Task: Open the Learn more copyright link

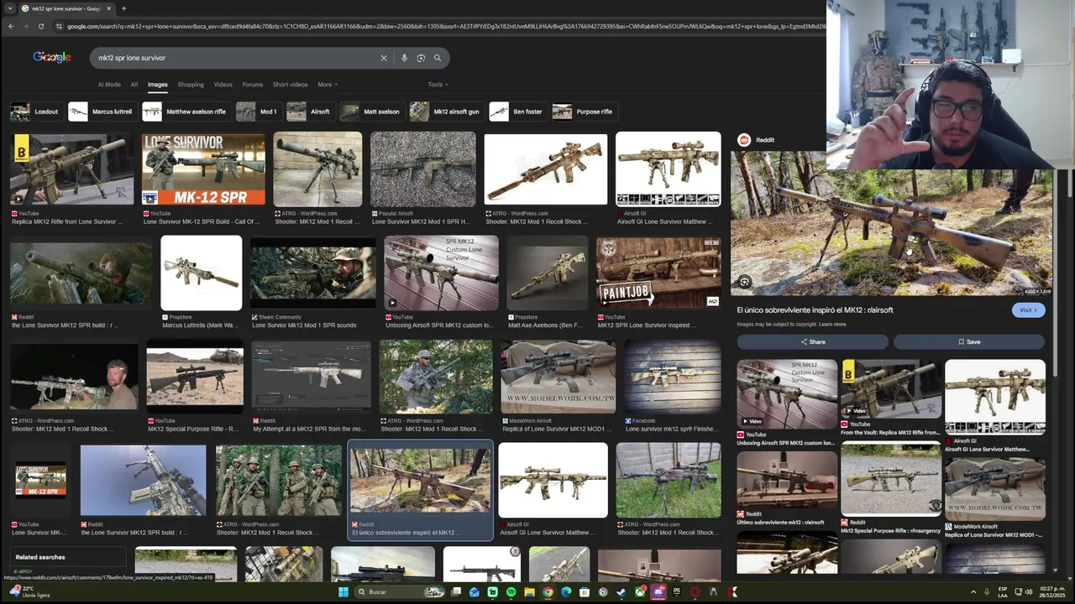Action: pyautogui.click(x=832, y=324)
